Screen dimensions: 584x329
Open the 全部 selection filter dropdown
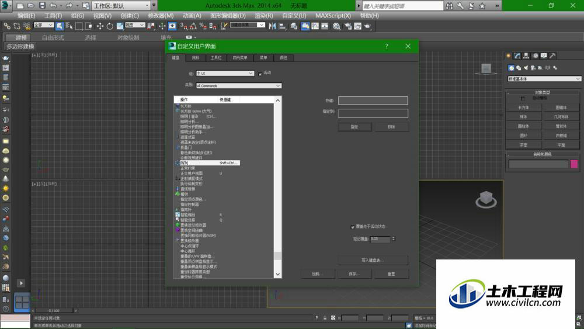[44, 25]
